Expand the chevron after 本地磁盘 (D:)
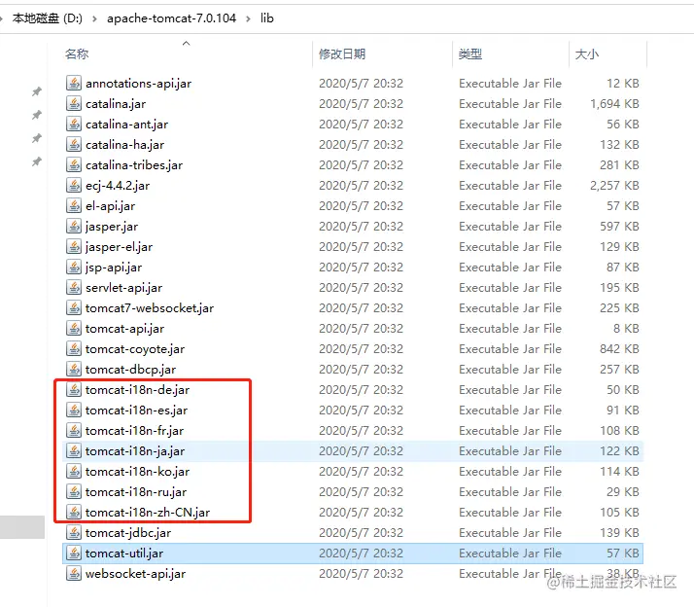The width and height of the screenshot is (694, 607). coord(94,18)
